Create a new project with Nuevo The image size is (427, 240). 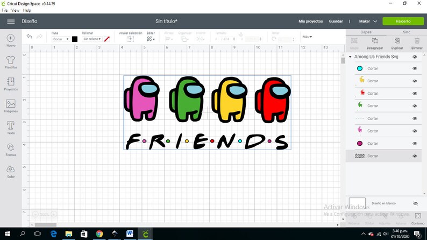click(11, 40)
